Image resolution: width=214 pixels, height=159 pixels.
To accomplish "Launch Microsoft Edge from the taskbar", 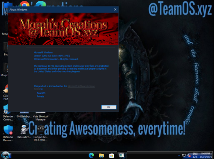I will [91, 155].
